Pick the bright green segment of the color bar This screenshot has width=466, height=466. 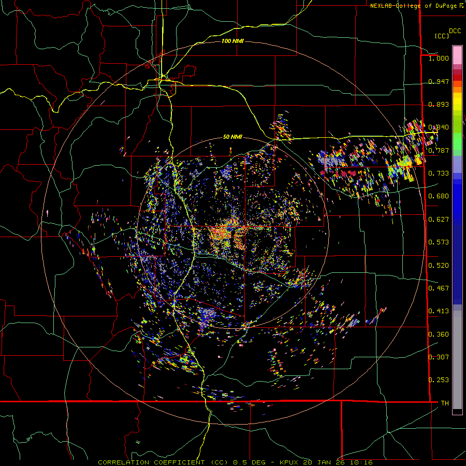[x=457, y=141]
